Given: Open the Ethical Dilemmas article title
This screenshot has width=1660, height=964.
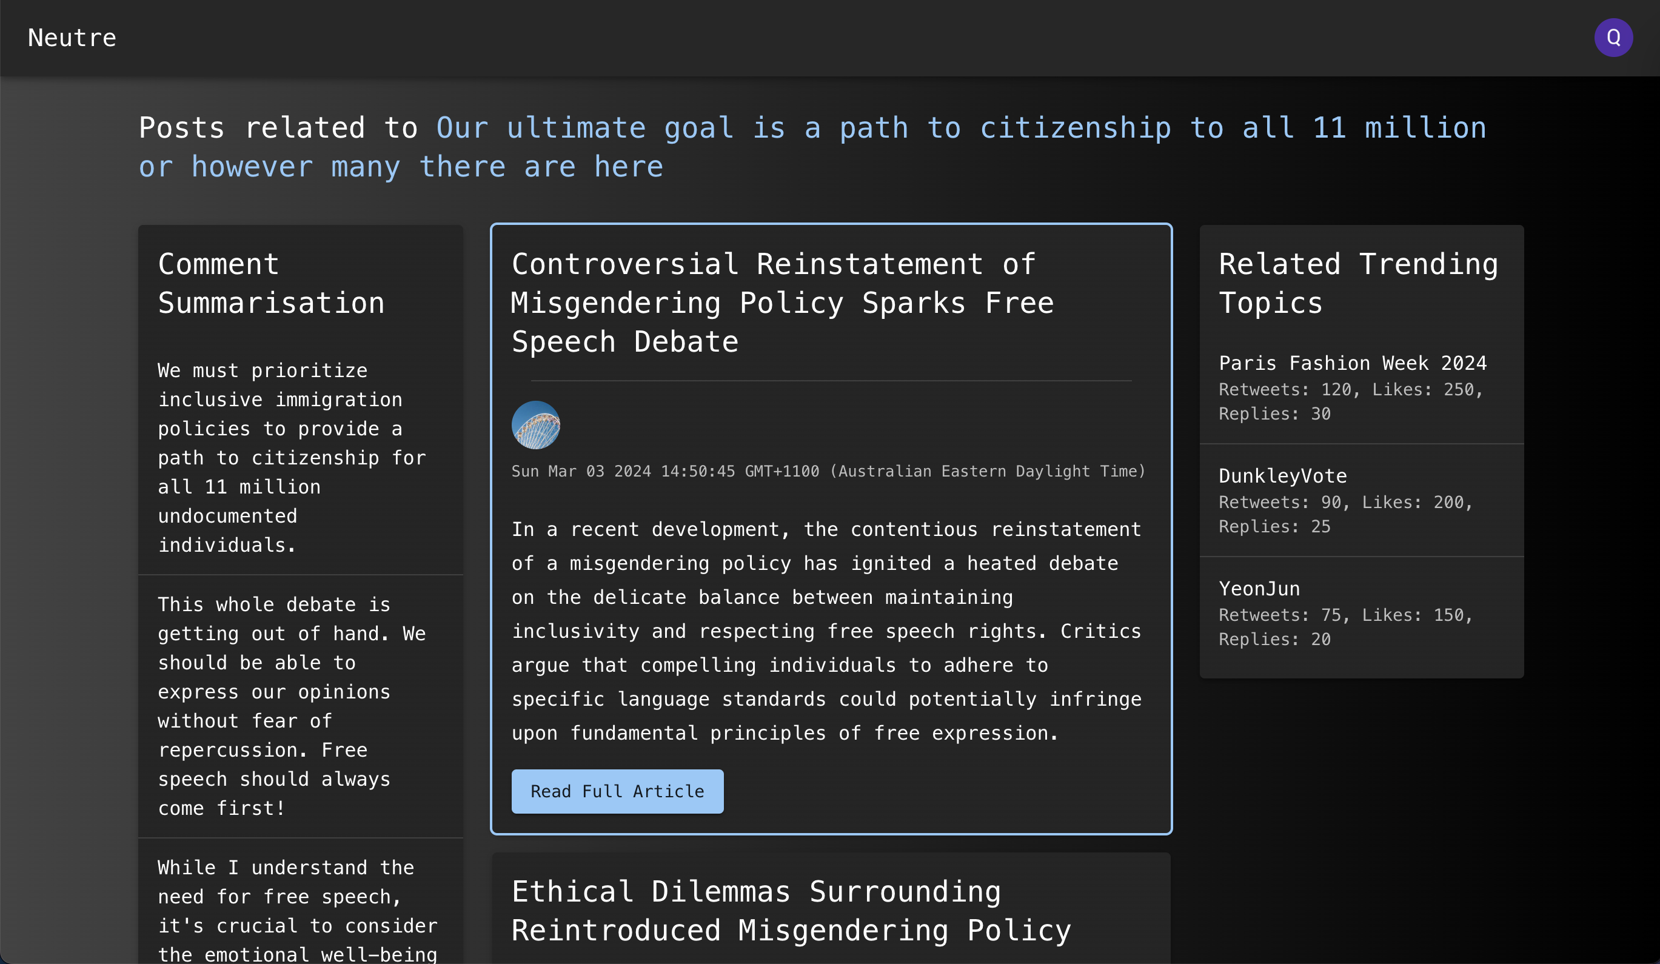Looking at the screenshot, I should (x=791, y=911).
